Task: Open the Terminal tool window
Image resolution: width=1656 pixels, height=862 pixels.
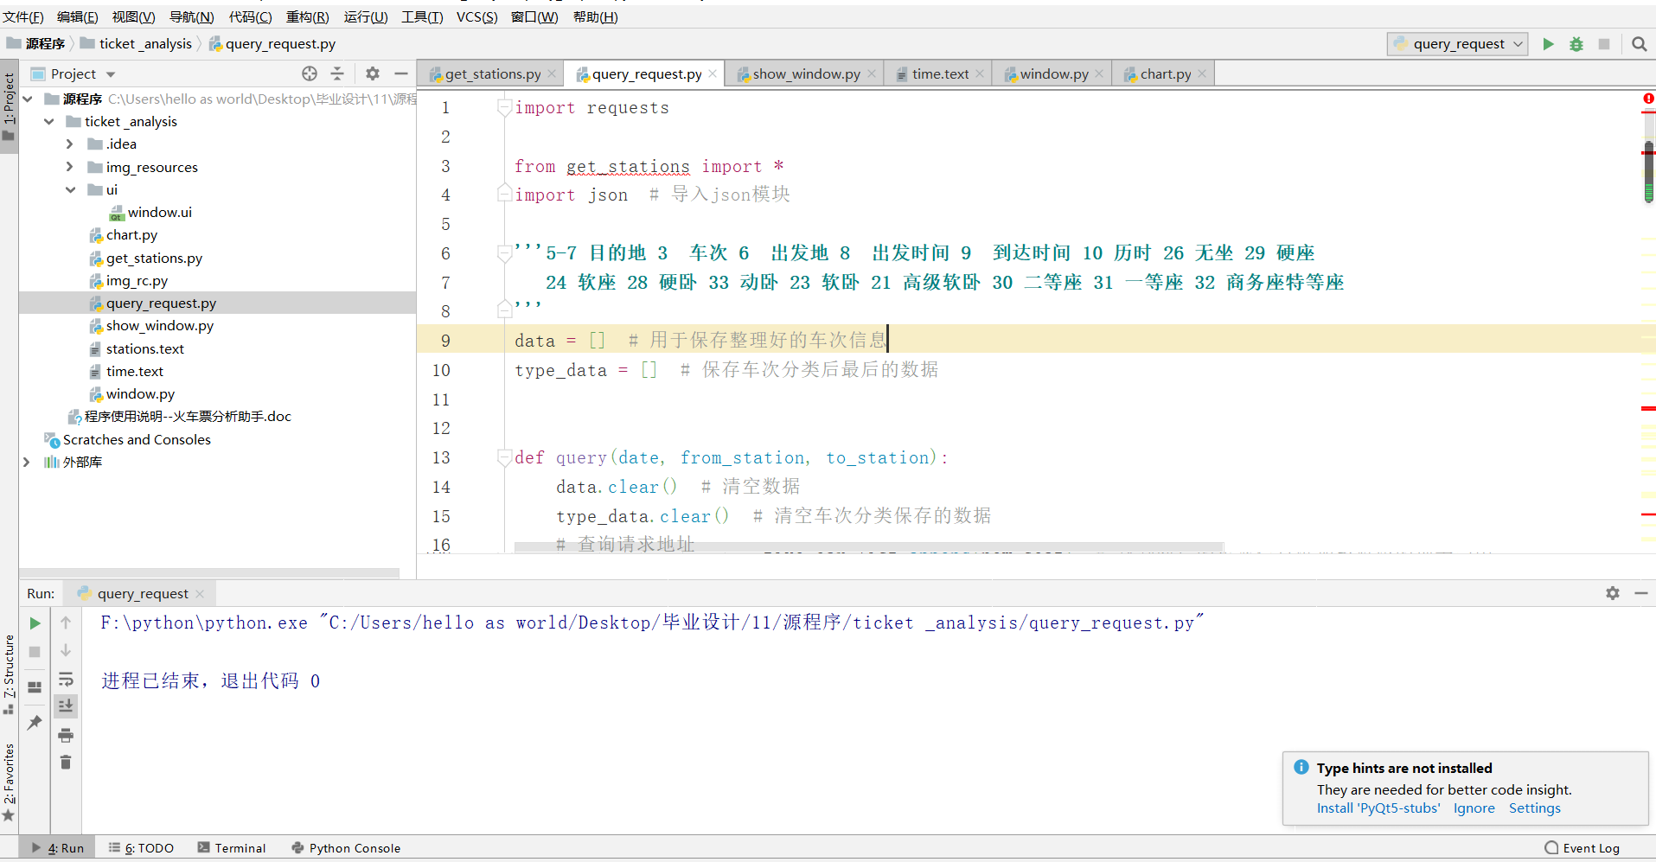Action: 231,848
